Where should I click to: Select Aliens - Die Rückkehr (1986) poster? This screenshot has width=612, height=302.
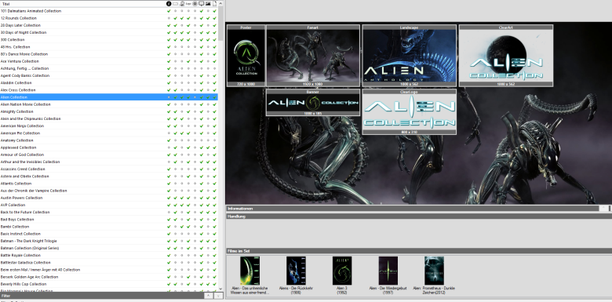pos(296,271)
